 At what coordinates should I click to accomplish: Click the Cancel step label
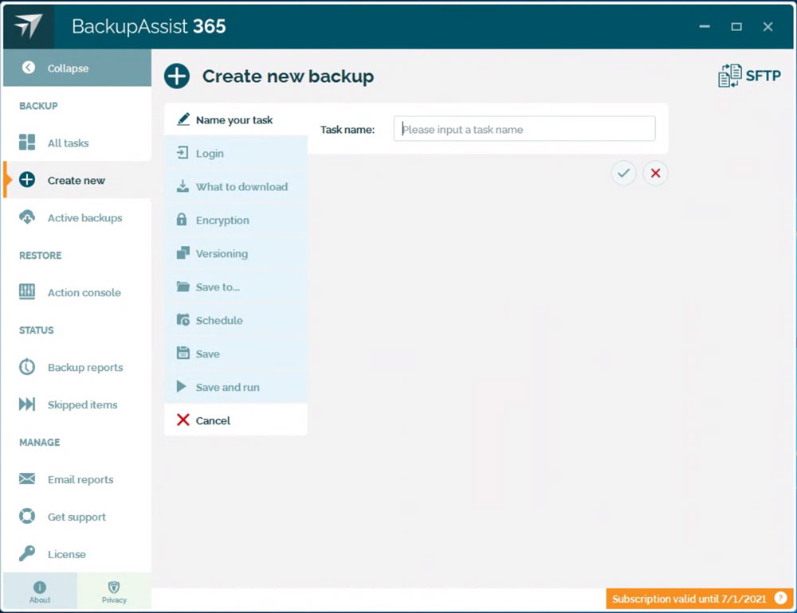pyautogui.click(x=213, y=420)
